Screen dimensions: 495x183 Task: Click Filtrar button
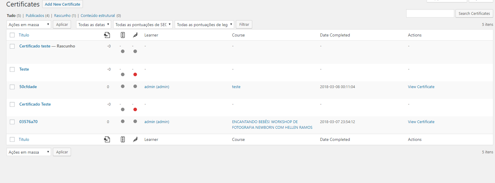244,25
